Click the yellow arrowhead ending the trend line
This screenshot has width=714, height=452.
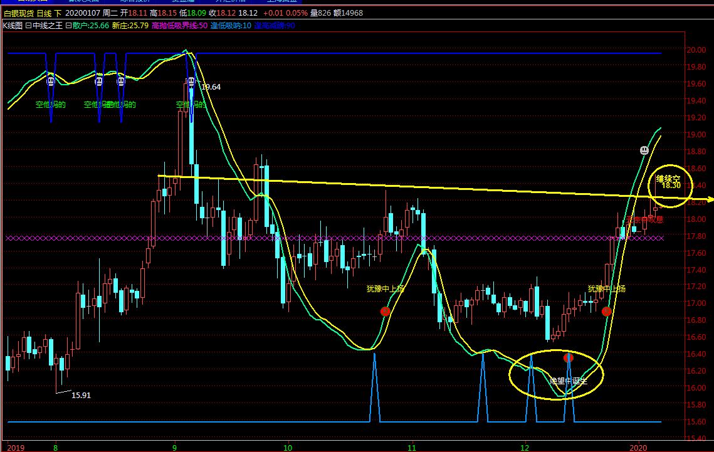pyautogui.click(x=709, y=200)
